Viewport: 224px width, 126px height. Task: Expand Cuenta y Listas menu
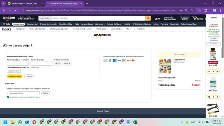[x=170, y=18]
